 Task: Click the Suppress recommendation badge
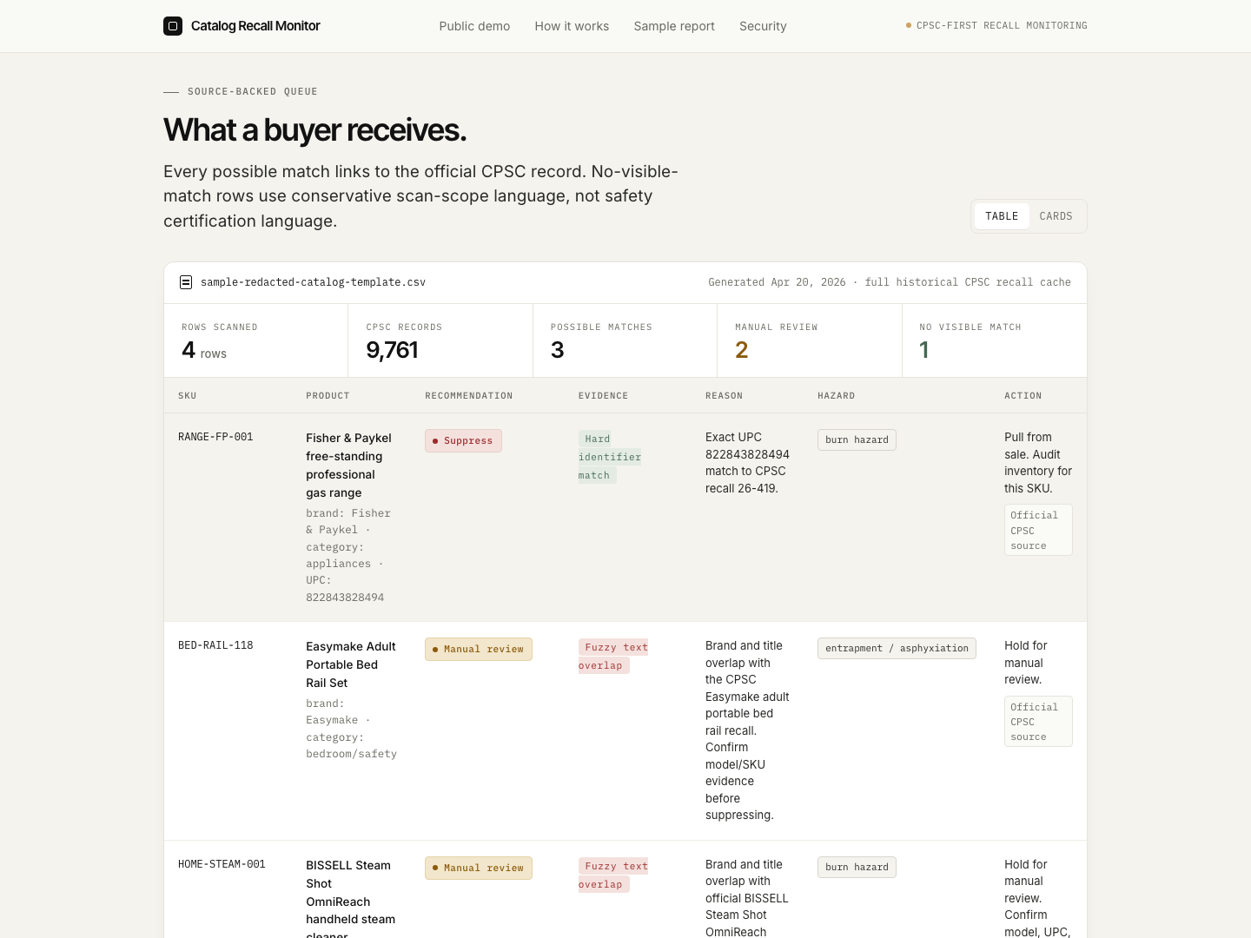tap(463, 440)
